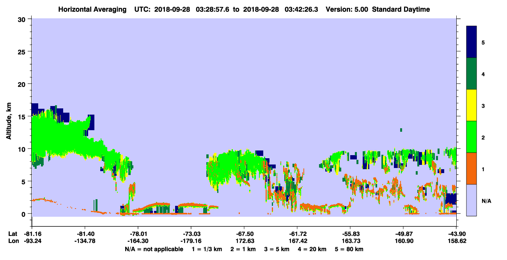Click latitude value -78.01
This screenshot has width=507, height=260.
coord(138,233)
